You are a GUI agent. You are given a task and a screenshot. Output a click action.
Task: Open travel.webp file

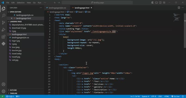point(17,54)
